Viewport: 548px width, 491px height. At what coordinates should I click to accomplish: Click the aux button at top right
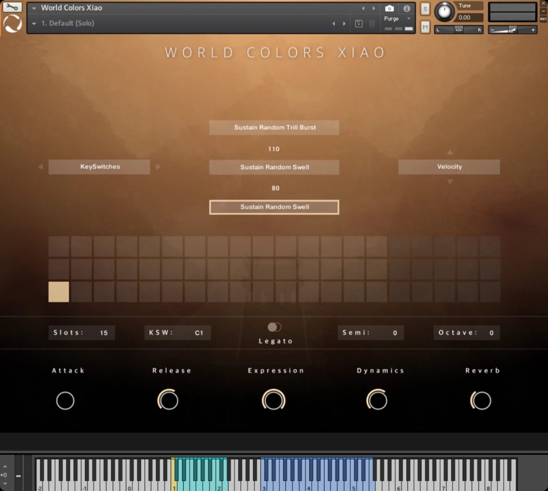click(543, 19)
